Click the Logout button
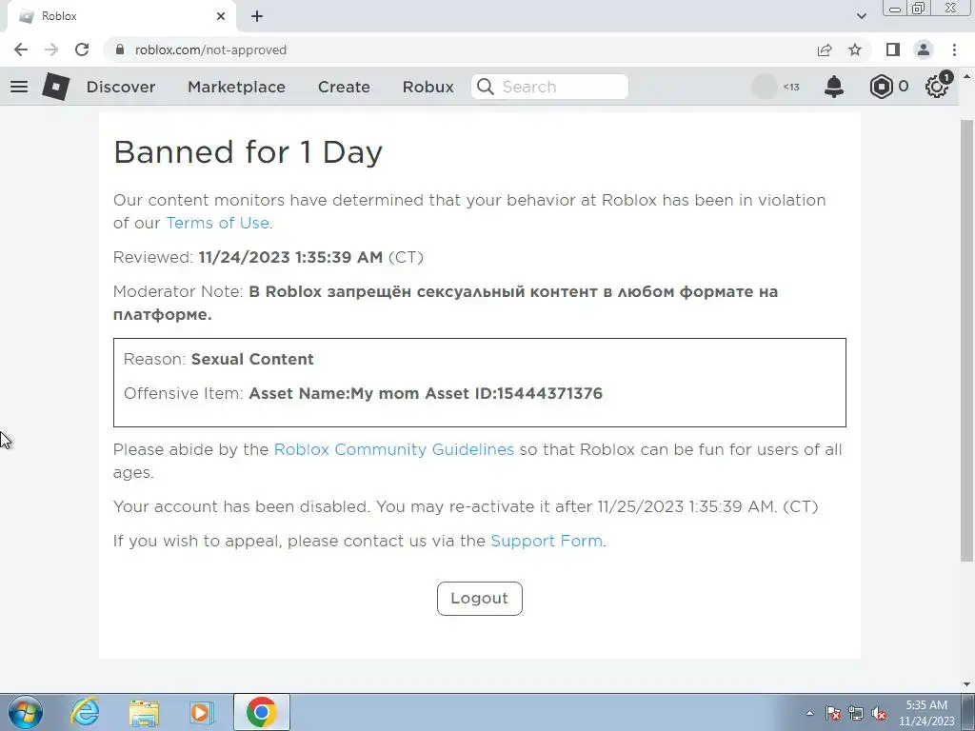Screen dimensions: 975x731 [x=480, y=599]
